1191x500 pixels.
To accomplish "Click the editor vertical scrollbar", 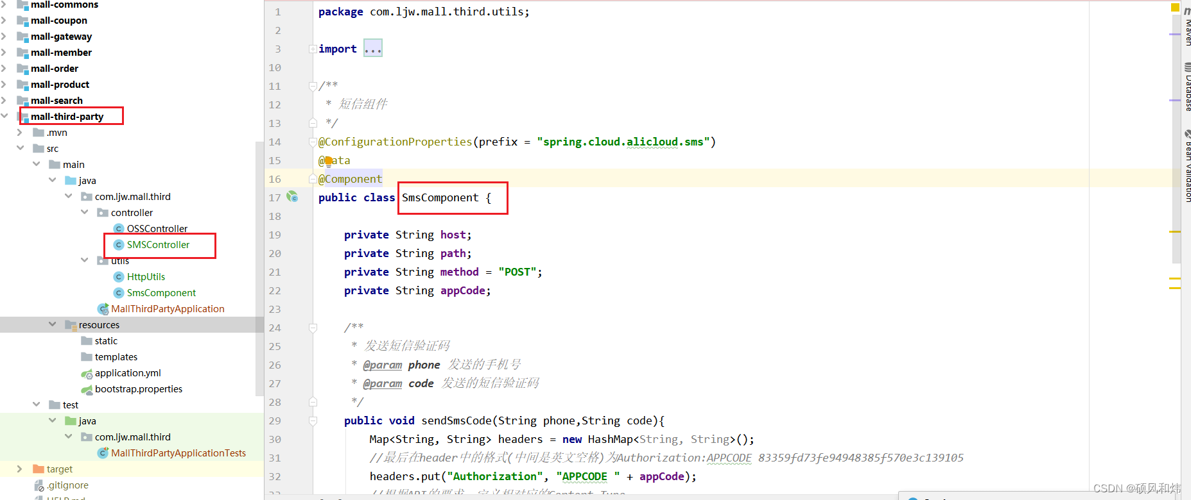I will point(1176,138).
